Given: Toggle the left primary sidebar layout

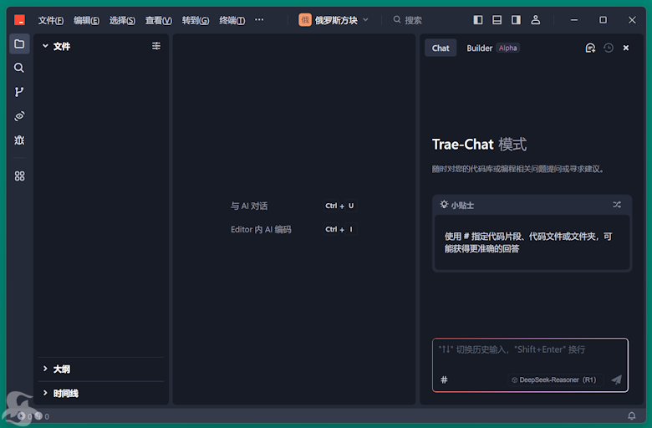Looking at the screenshot, I should 478,19.
